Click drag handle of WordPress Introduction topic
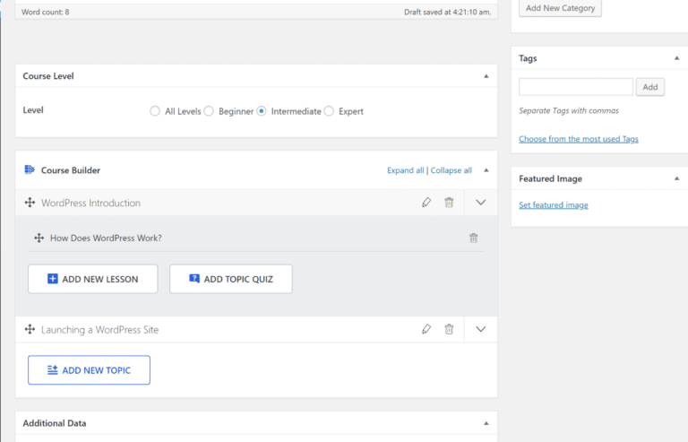 30,204
